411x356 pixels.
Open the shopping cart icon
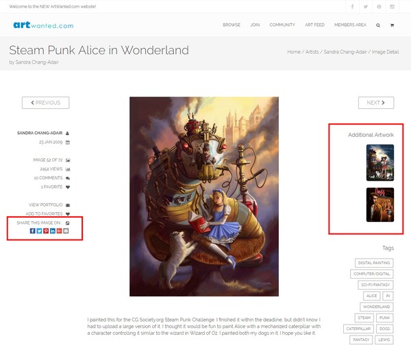click(392, 25)
